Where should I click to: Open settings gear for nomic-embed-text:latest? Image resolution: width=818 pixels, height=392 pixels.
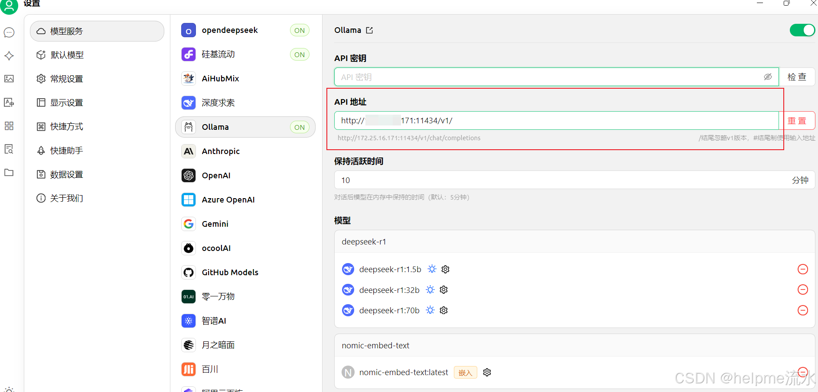click(487, 373)
